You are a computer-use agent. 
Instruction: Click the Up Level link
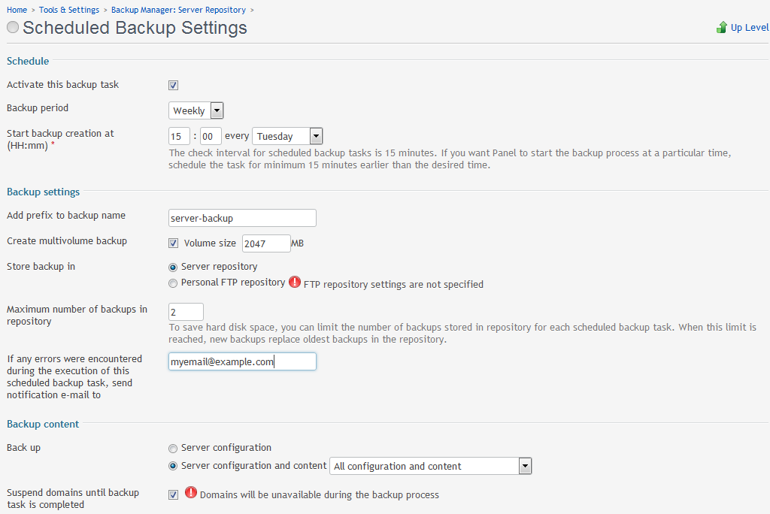tap(750, 28)
